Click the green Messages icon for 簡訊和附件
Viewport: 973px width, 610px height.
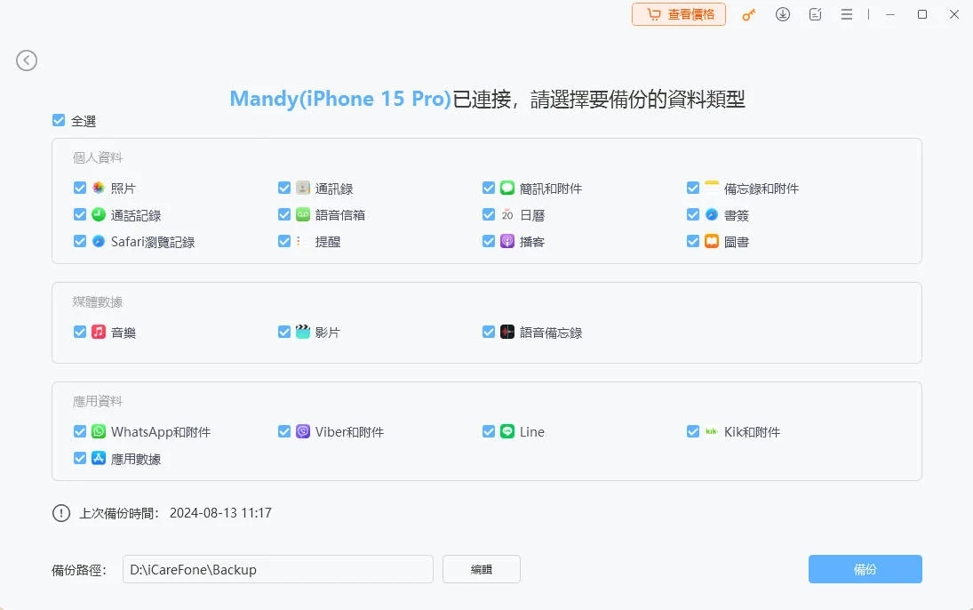(507, 188)
